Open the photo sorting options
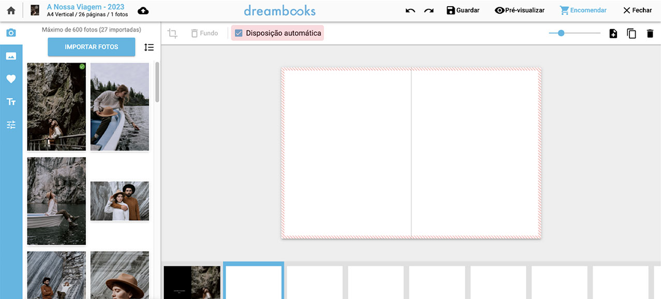The image size is (661, 299). click(149, 47)
